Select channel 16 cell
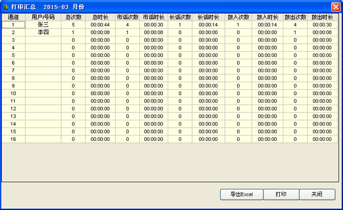This screenshot has width=343, height=210. 13,139
